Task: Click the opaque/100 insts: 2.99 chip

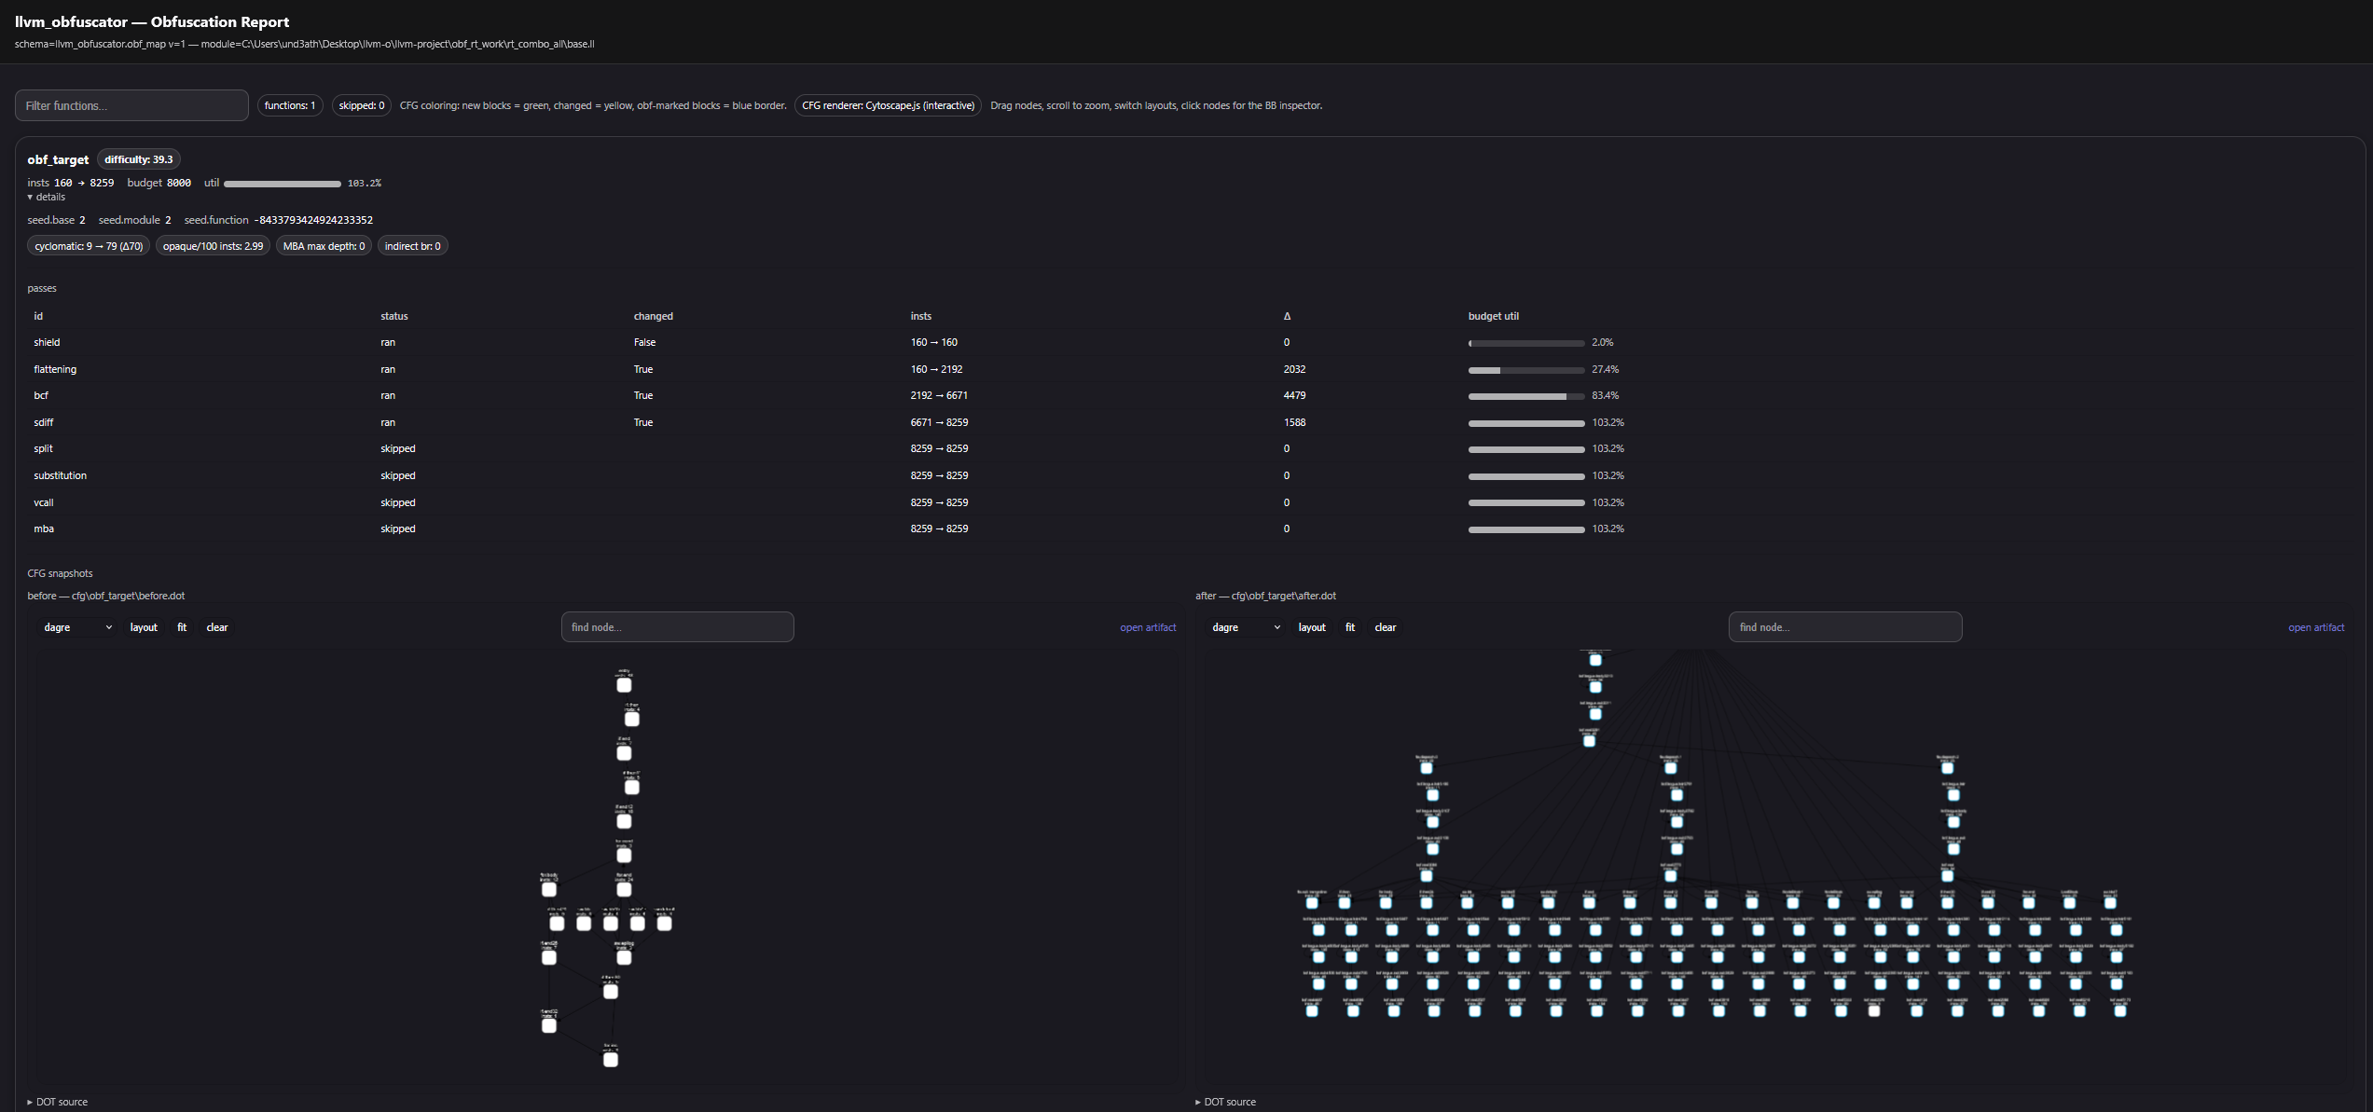Action: point(213,246)
